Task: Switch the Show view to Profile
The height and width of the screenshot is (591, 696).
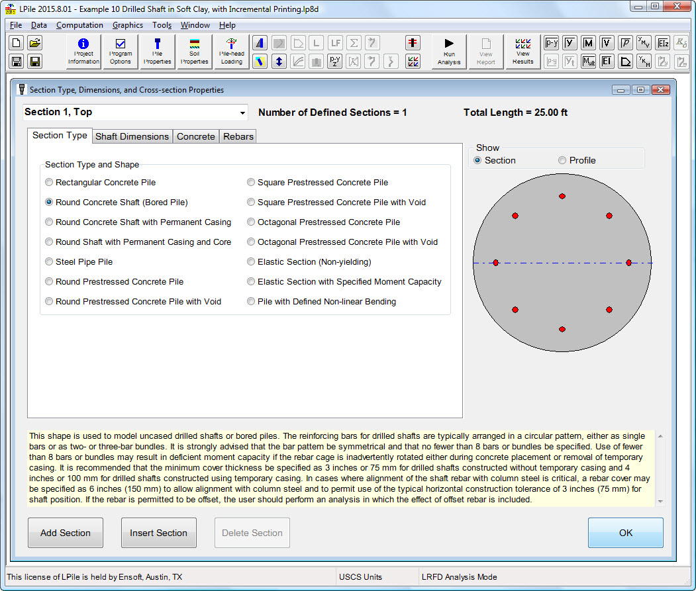Action: tap(562, 160)
